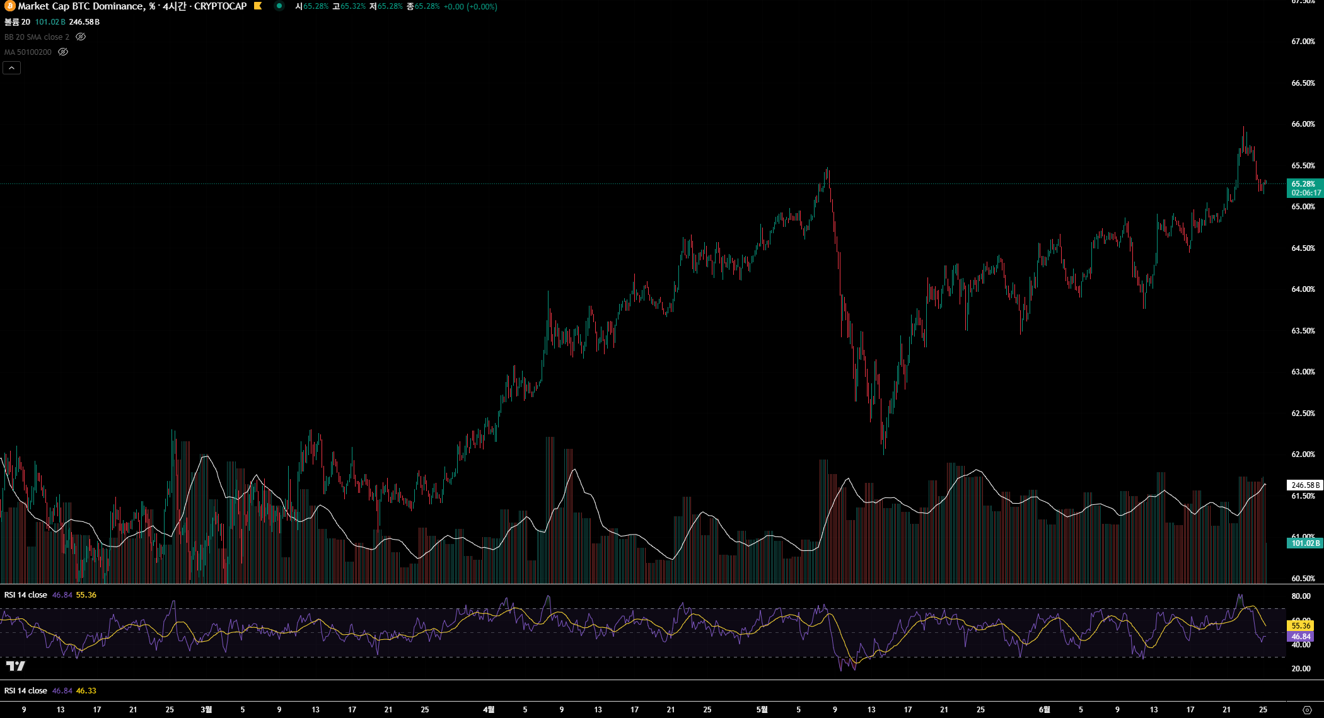Click the yellow RSI value 55.36 label
Viewport: 1324px width, 718px height.
[x=1301, y=625]
